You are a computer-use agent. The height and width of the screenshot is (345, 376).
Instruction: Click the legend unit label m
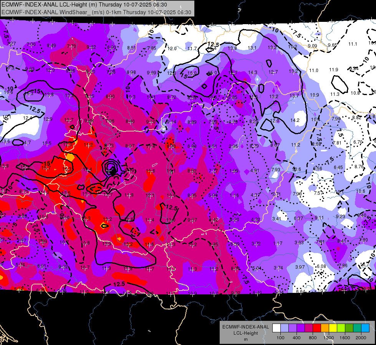246,340
